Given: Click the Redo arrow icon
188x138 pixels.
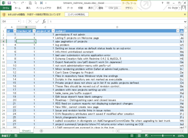Looking at the screenshot, I should pos(22,3).
